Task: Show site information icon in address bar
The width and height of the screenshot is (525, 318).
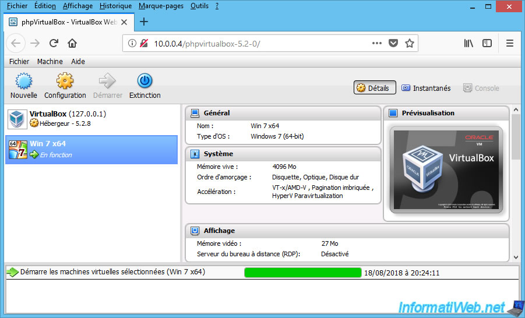Action: (132, 43)
